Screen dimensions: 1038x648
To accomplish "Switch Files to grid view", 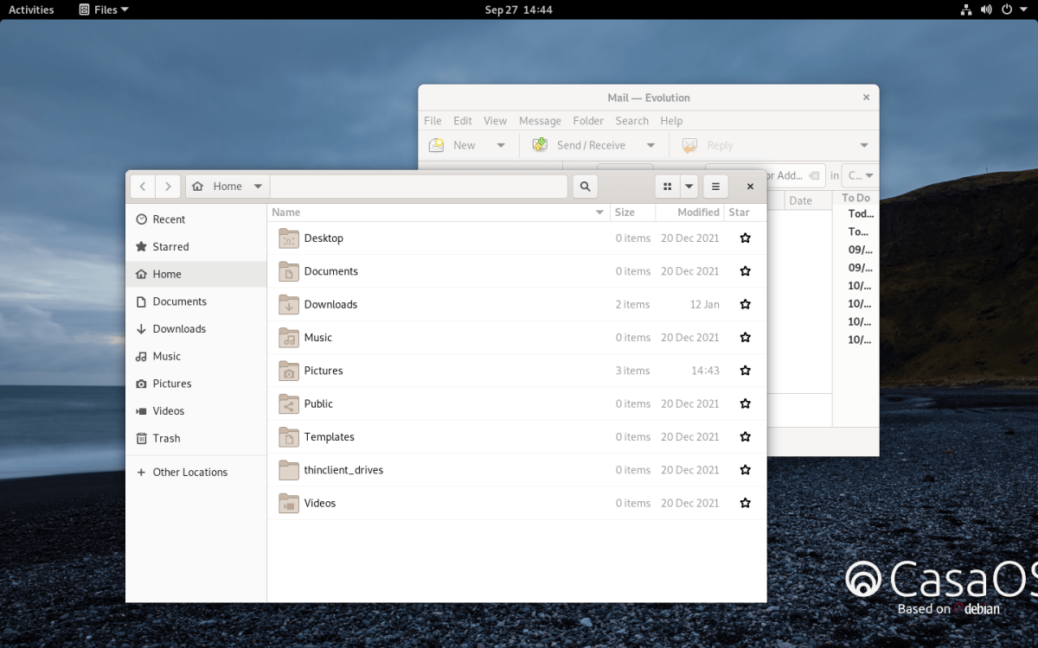I will pyautogui.click(x=667, y=186).
